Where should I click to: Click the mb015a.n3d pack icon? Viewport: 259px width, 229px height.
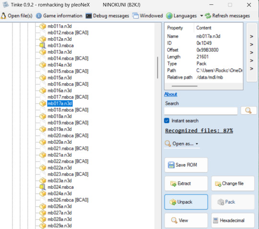43,78
